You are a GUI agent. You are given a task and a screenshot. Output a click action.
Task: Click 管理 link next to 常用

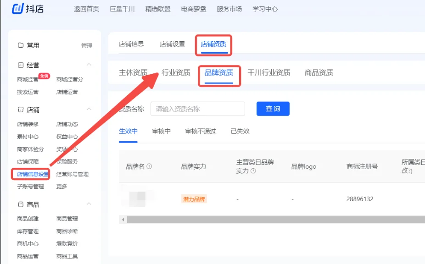[86, 46]
